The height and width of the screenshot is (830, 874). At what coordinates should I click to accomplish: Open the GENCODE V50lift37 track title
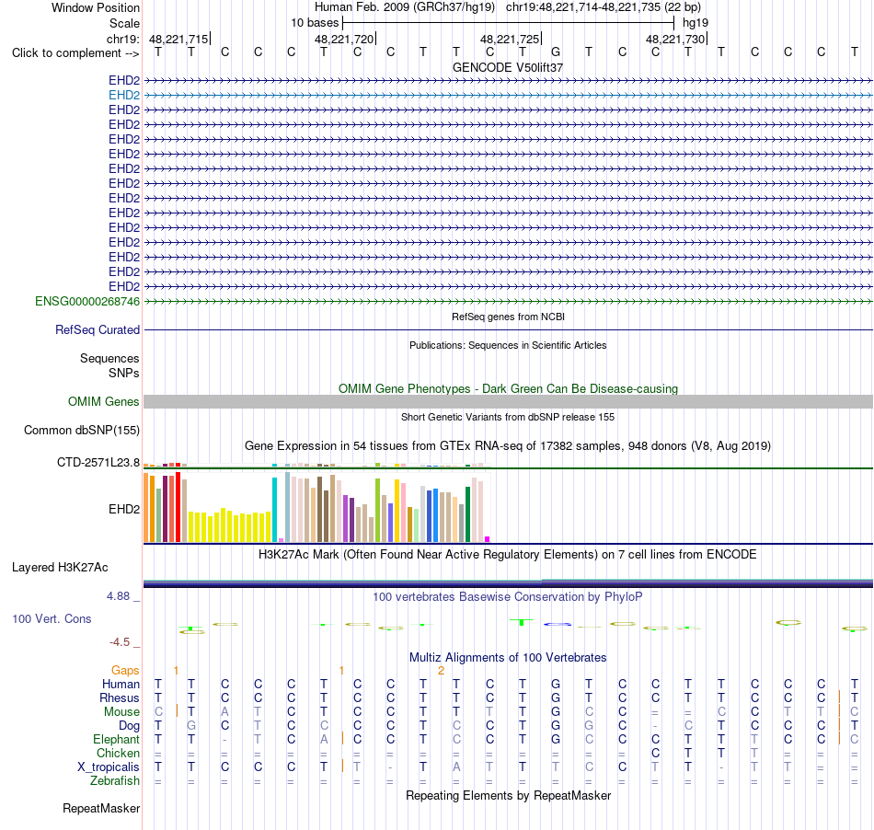pos(507,67)
